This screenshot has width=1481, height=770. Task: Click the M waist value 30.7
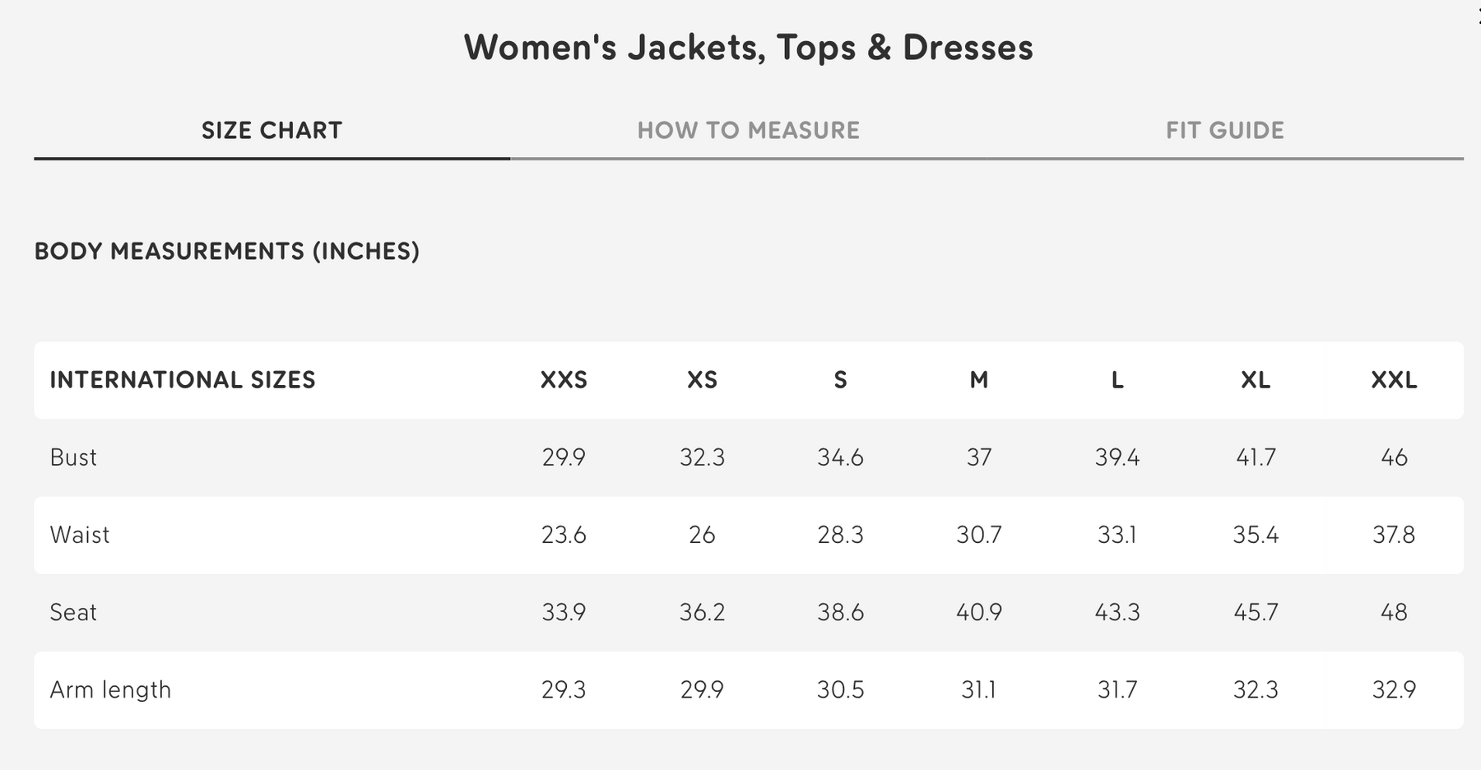pos(978,535)
